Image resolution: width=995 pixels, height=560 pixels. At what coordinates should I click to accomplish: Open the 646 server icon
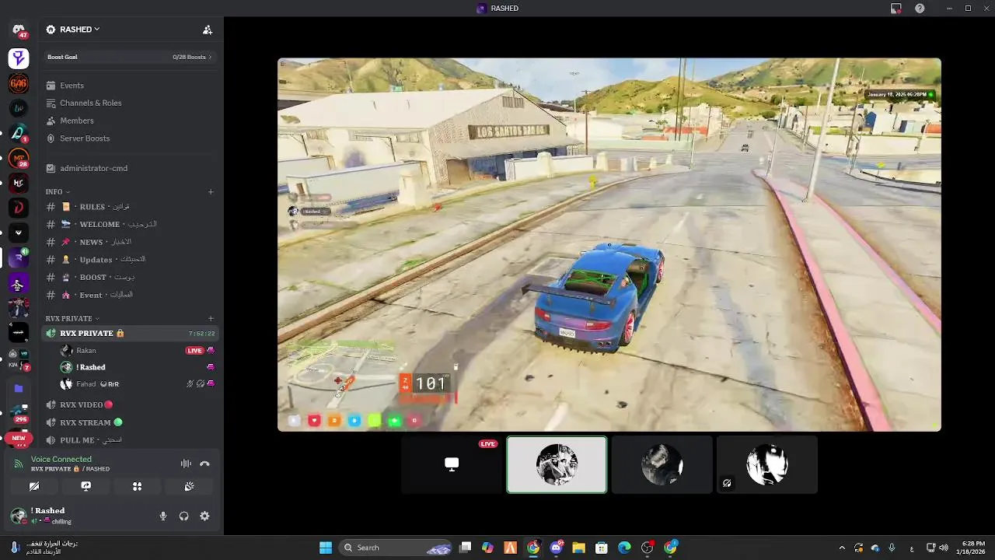19,83
